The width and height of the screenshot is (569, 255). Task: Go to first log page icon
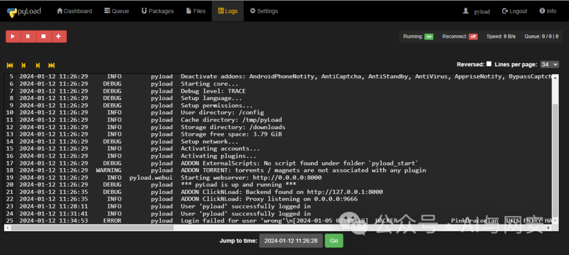[x=10, y=65]
